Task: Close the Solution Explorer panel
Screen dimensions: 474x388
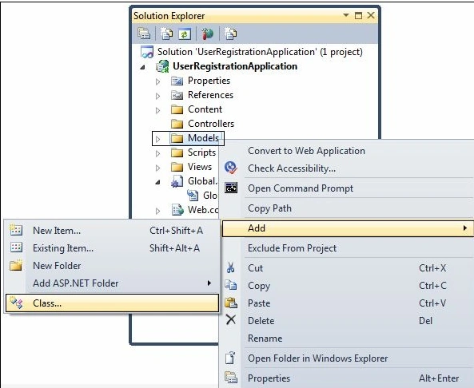Action: (371, 15)
